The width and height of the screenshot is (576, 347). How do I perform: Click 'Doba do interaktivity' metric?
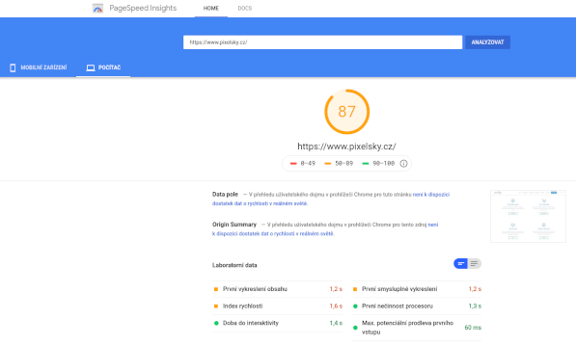pos(277,323)
